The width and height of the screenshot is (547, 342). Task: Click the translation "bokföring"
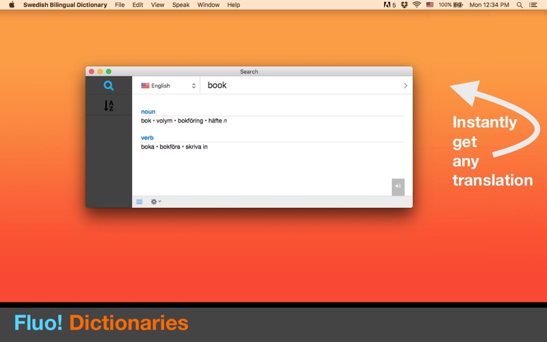(190, 121)
